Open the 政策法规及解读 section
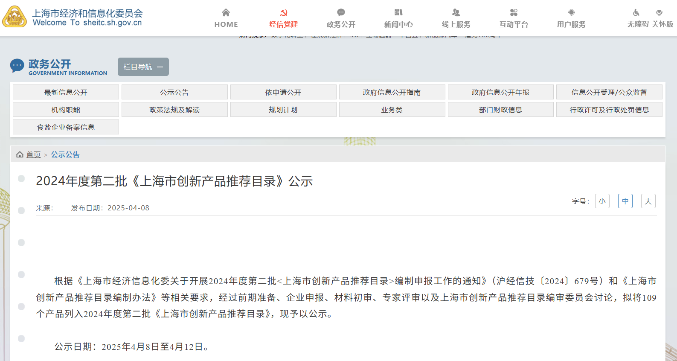The height and width of the screenshot is (361, 677). (x=174, y=110)
